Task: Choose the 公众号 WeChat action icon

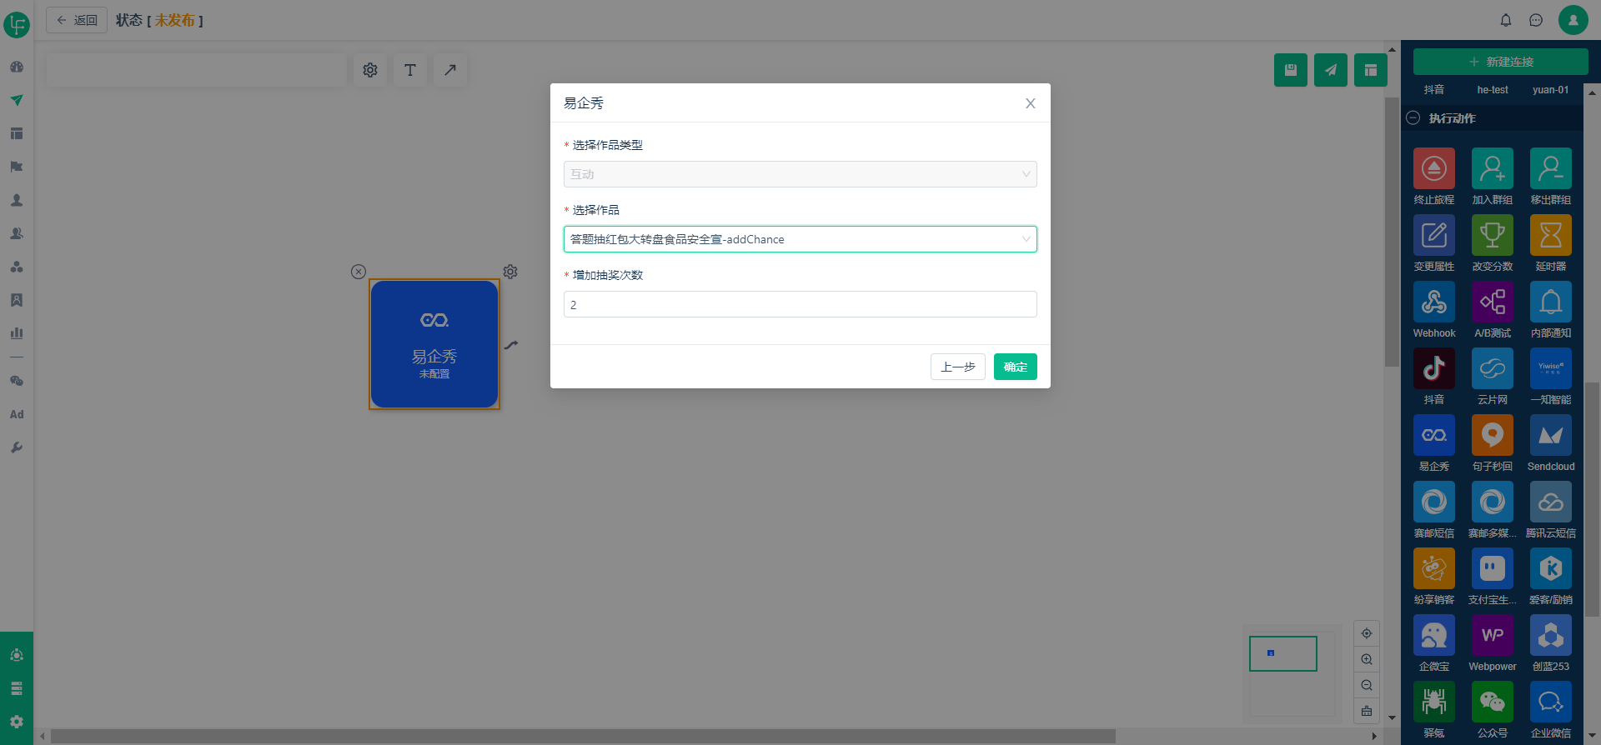Action: pos(1492,702)
